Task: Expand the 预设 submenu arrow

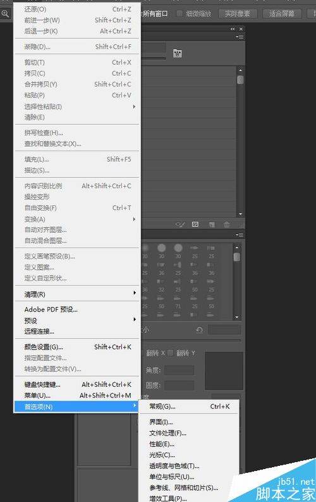Action: pos(135,319)
